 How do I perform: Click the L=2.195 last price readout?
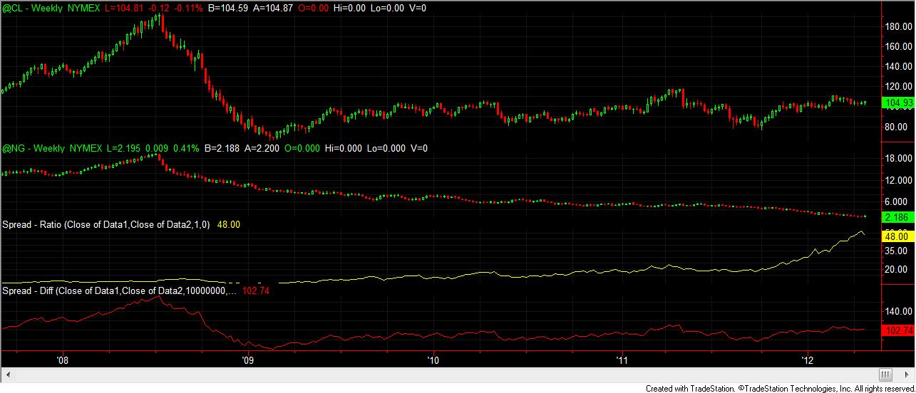[123, 148]
